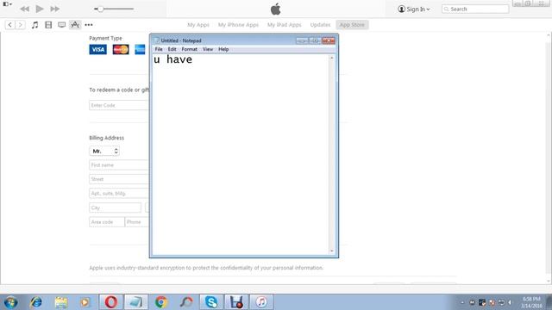Screen dimensions: 552x310
Task: Switch to Notepad taskbar button
Action: pos(136,302)
